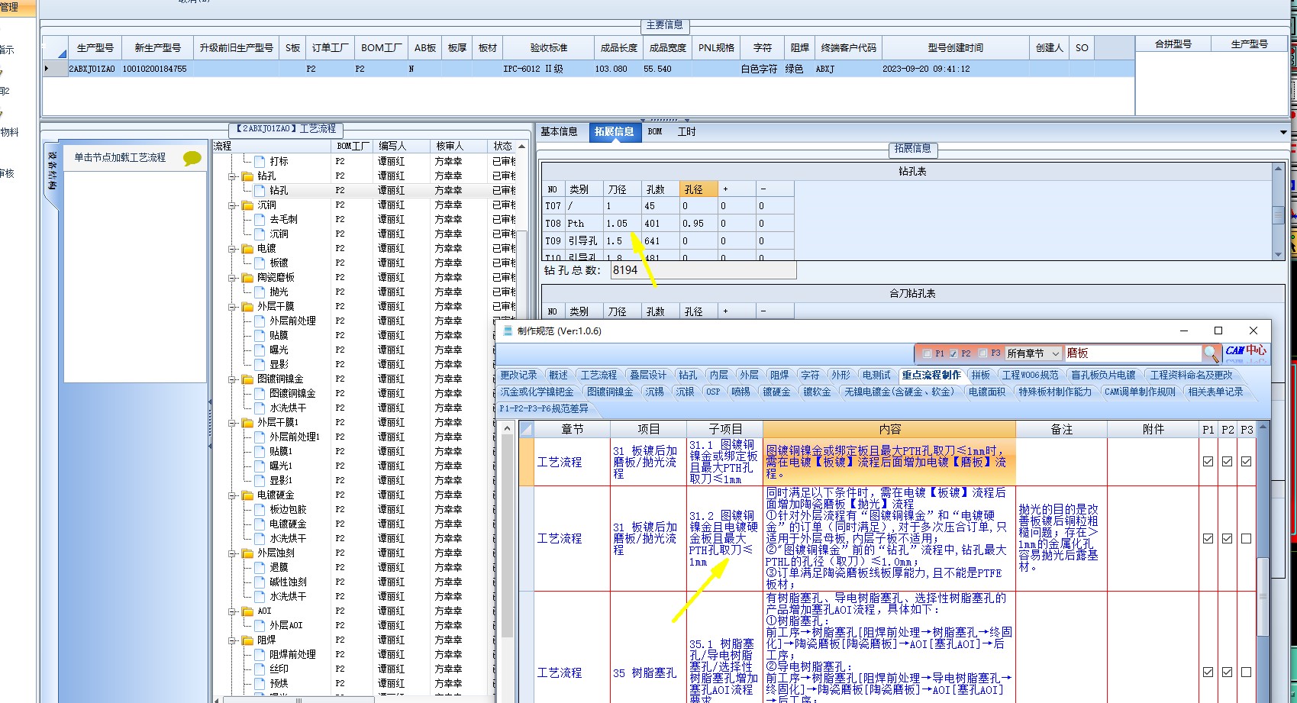Open the 所有章节 chapter dropdown
Image resolution: width=1297 pixels, height=703 pixels.
tap(1033, 353)
